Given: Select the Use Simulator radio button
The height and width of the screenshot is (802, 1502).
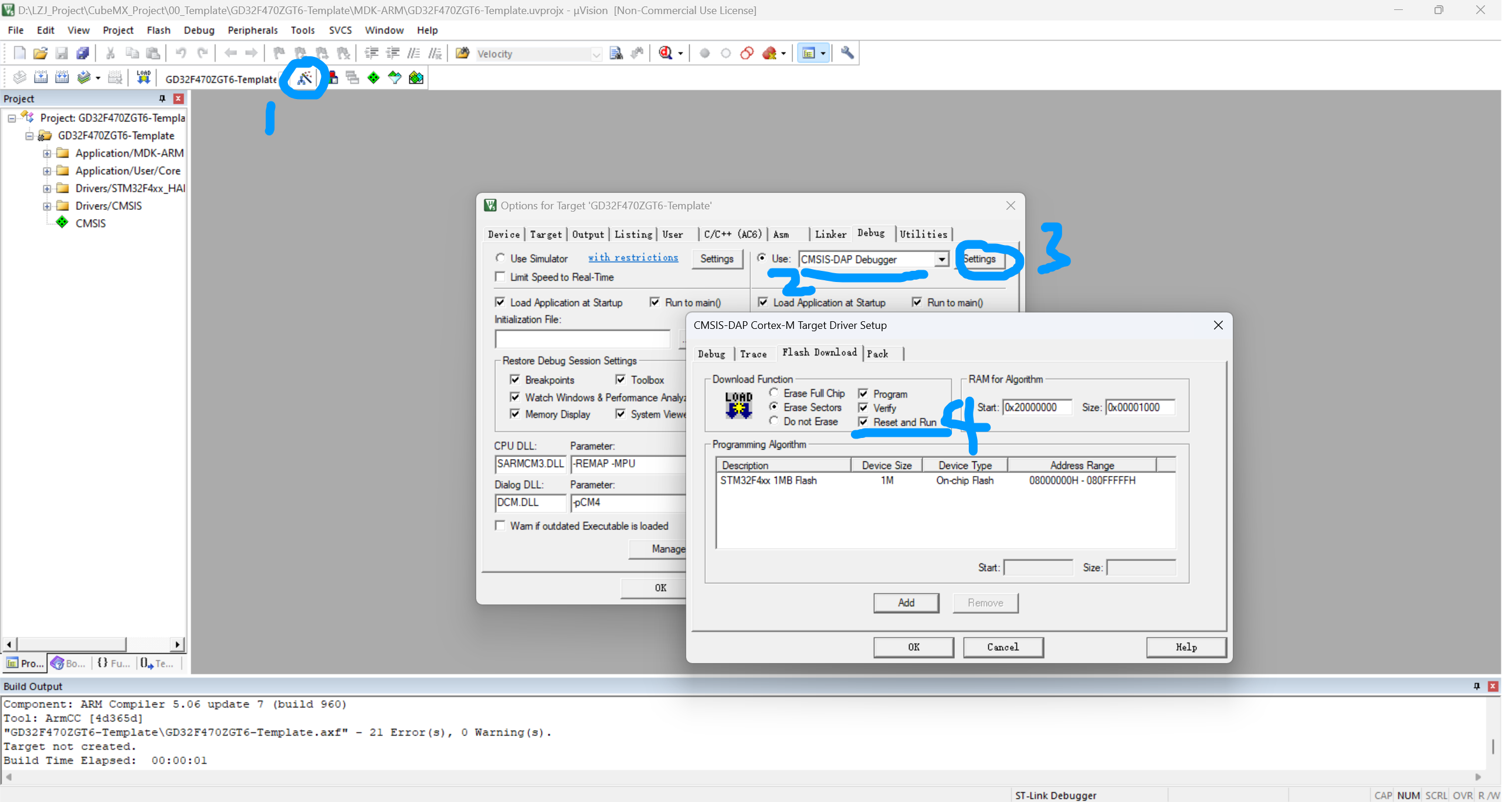Looking at the screenshot, I should (500, 258).
